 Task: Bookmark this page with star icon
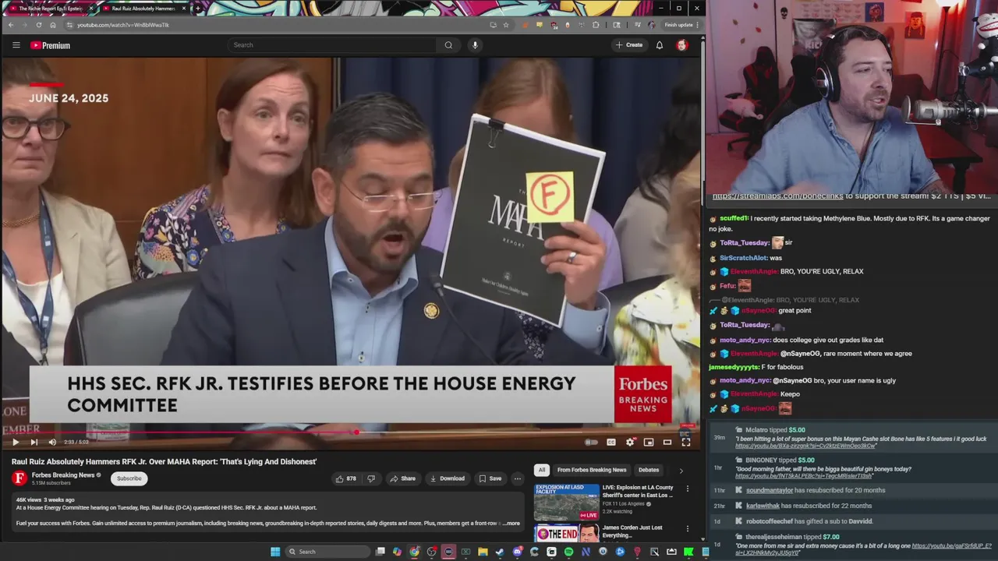[506, 25]
